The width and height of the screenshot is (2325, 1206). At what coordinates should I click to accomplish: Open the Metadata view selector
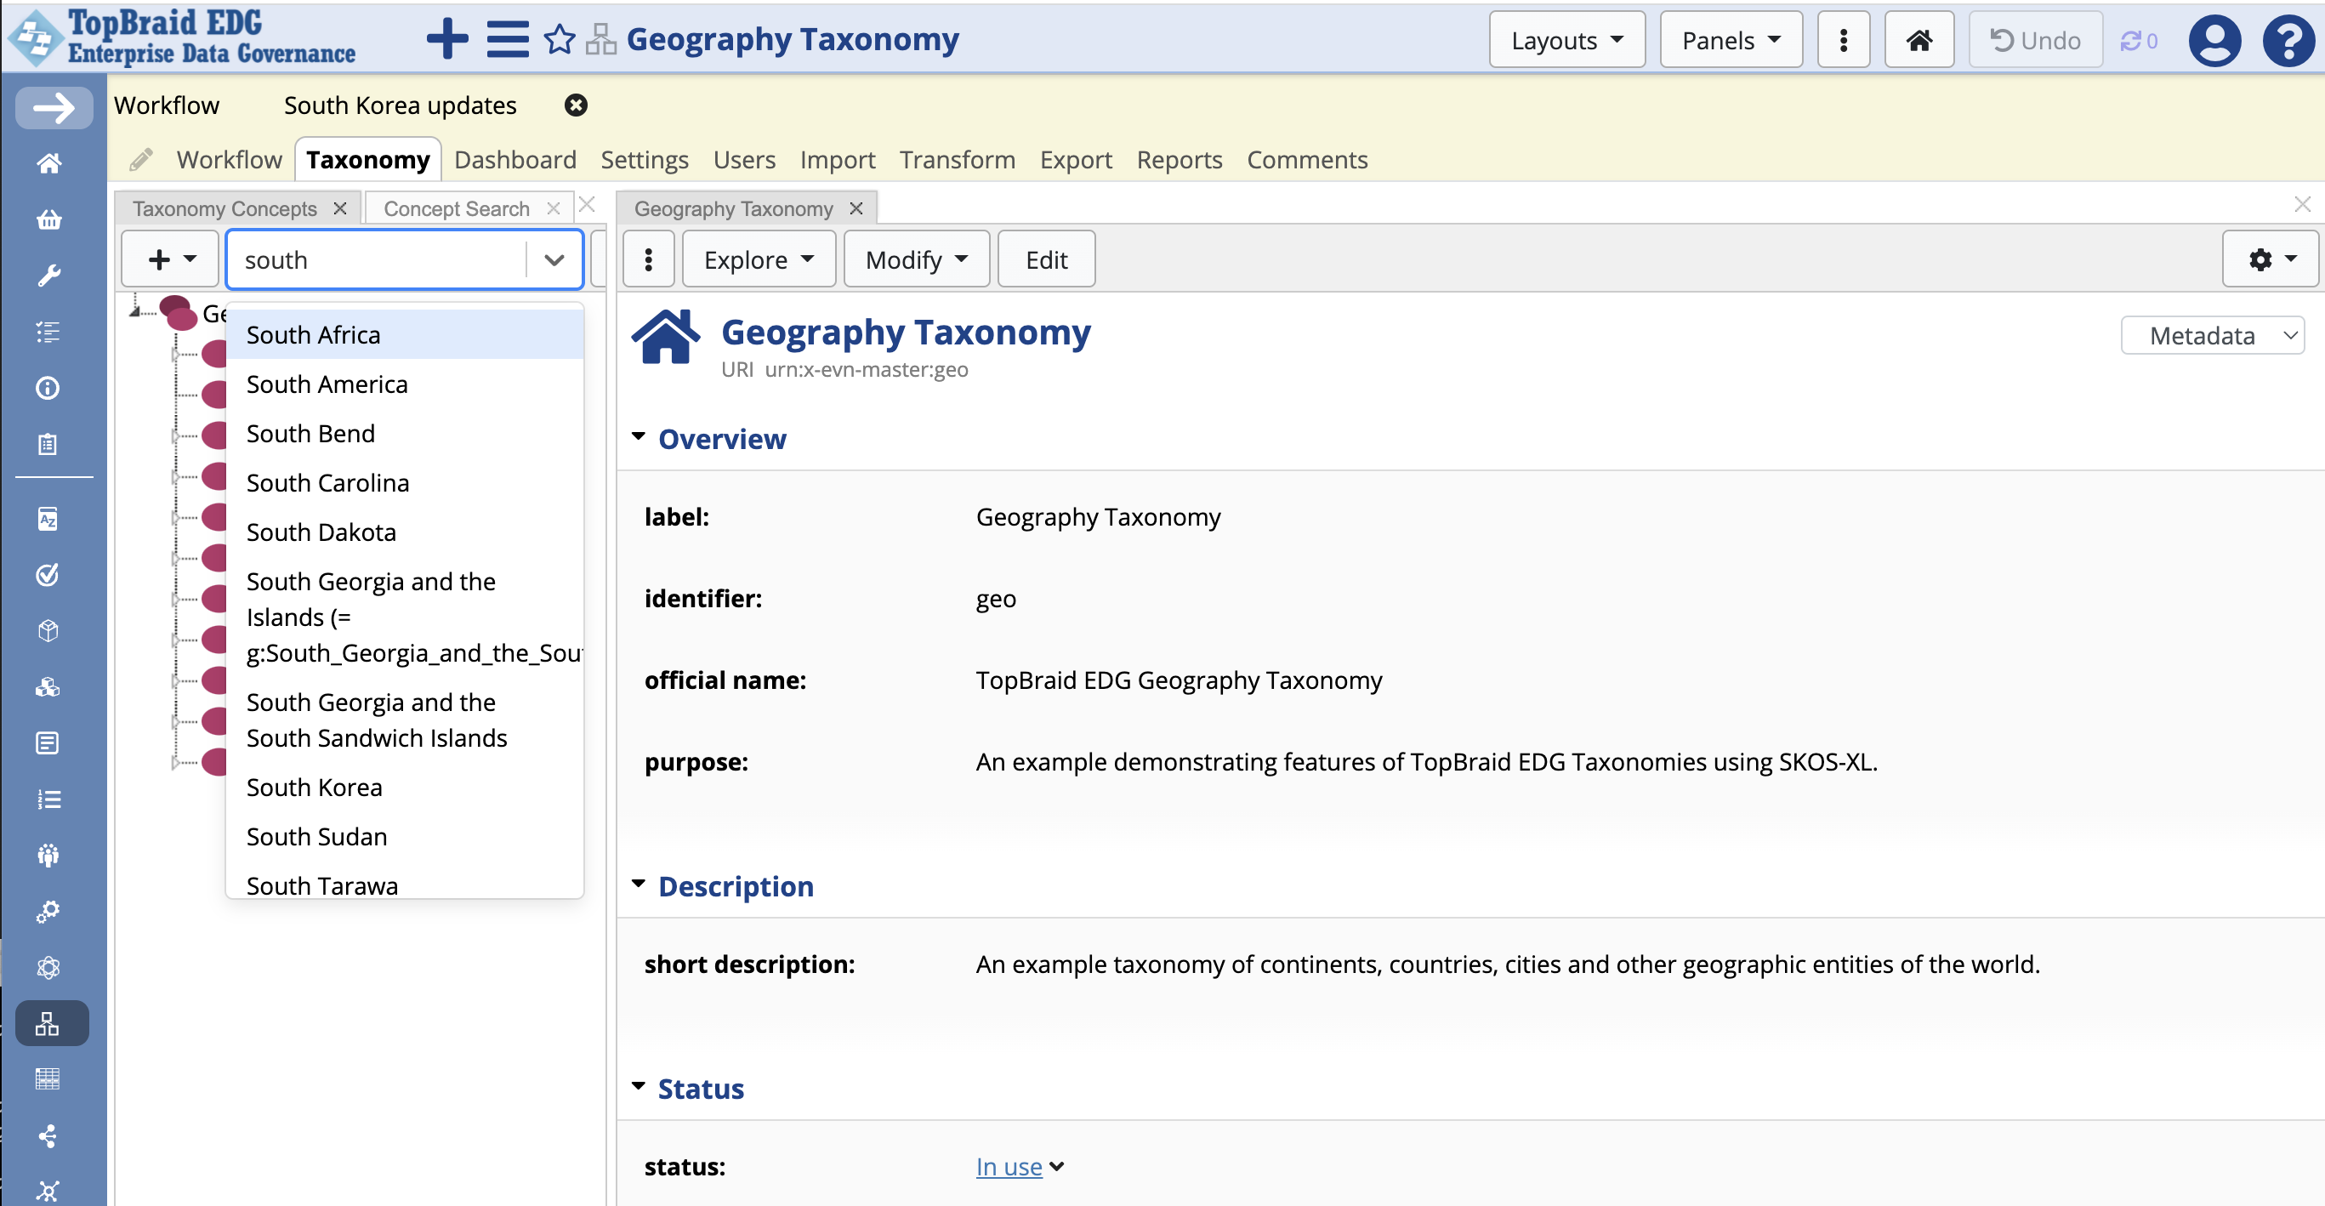pyautogui.click(x=2212, y=336)
